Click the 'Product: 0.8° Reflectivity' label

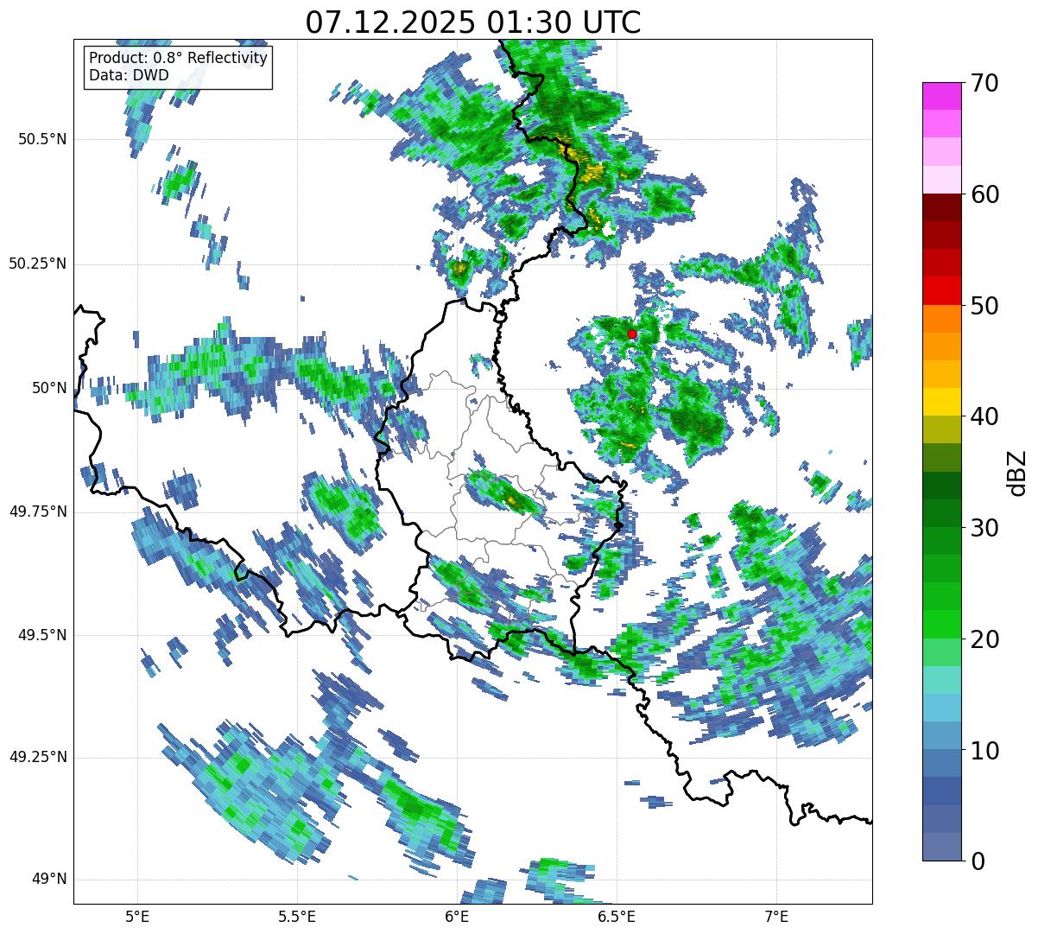point(178,58)
